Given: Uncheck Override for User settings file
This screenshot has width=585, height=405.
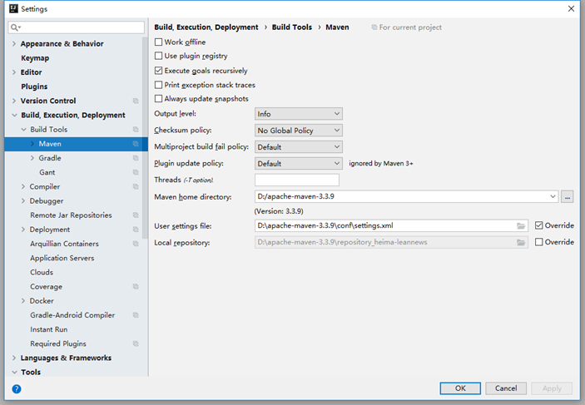Looking at the screenshot, I should coord(538,225).
